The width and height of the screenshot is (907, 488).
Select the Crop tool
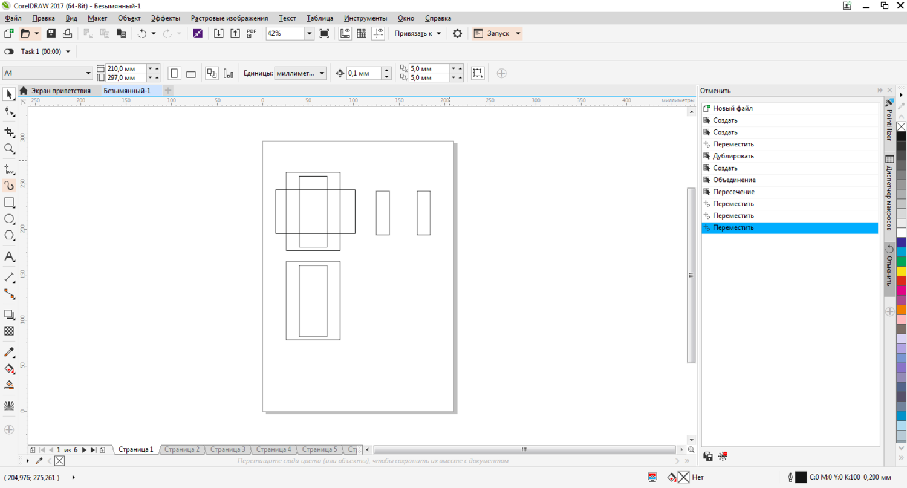click(9, 132)
